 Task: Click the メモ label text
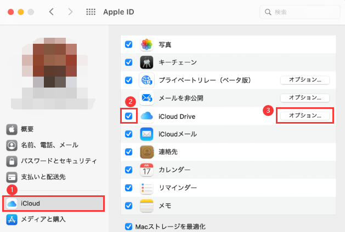point(165,206)
